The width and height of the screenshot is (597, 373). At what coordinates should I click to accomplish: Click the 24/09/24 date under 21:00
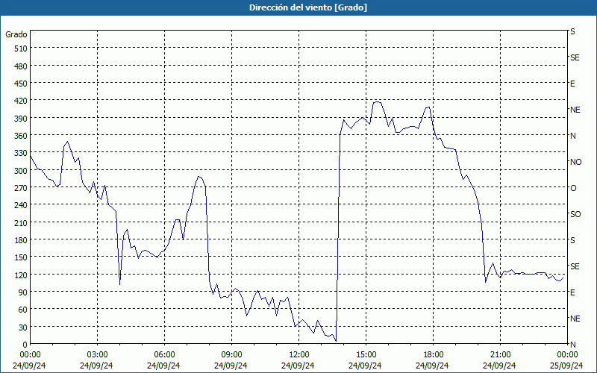point(499,366)
